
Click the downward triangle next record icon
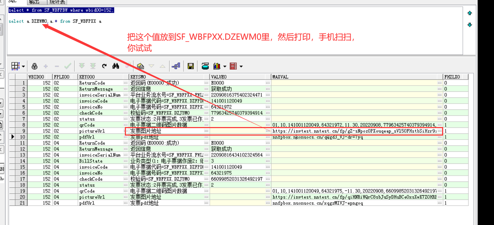coord(151,66)
